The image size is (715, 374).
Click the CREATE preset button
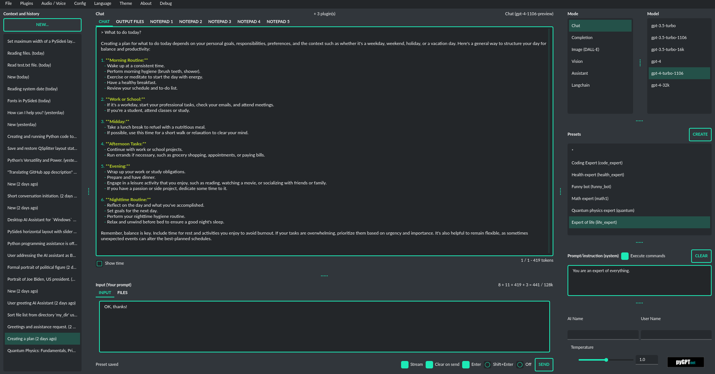[x=700, y=135]
